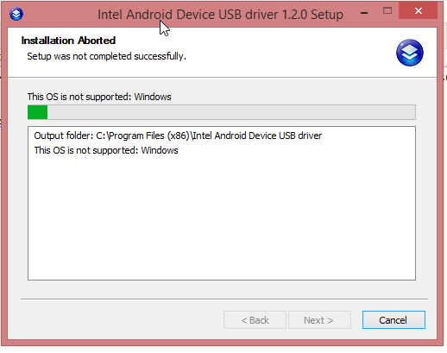
Task: Click the green filled part of the progress bar
Action: 37,112
